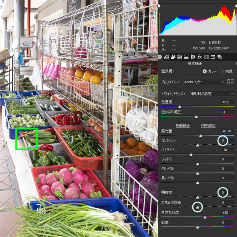The height and width of the screenshot is (237, 237).
Task: Open the Calibration tab icon
Action: click(x=206, y=57)
